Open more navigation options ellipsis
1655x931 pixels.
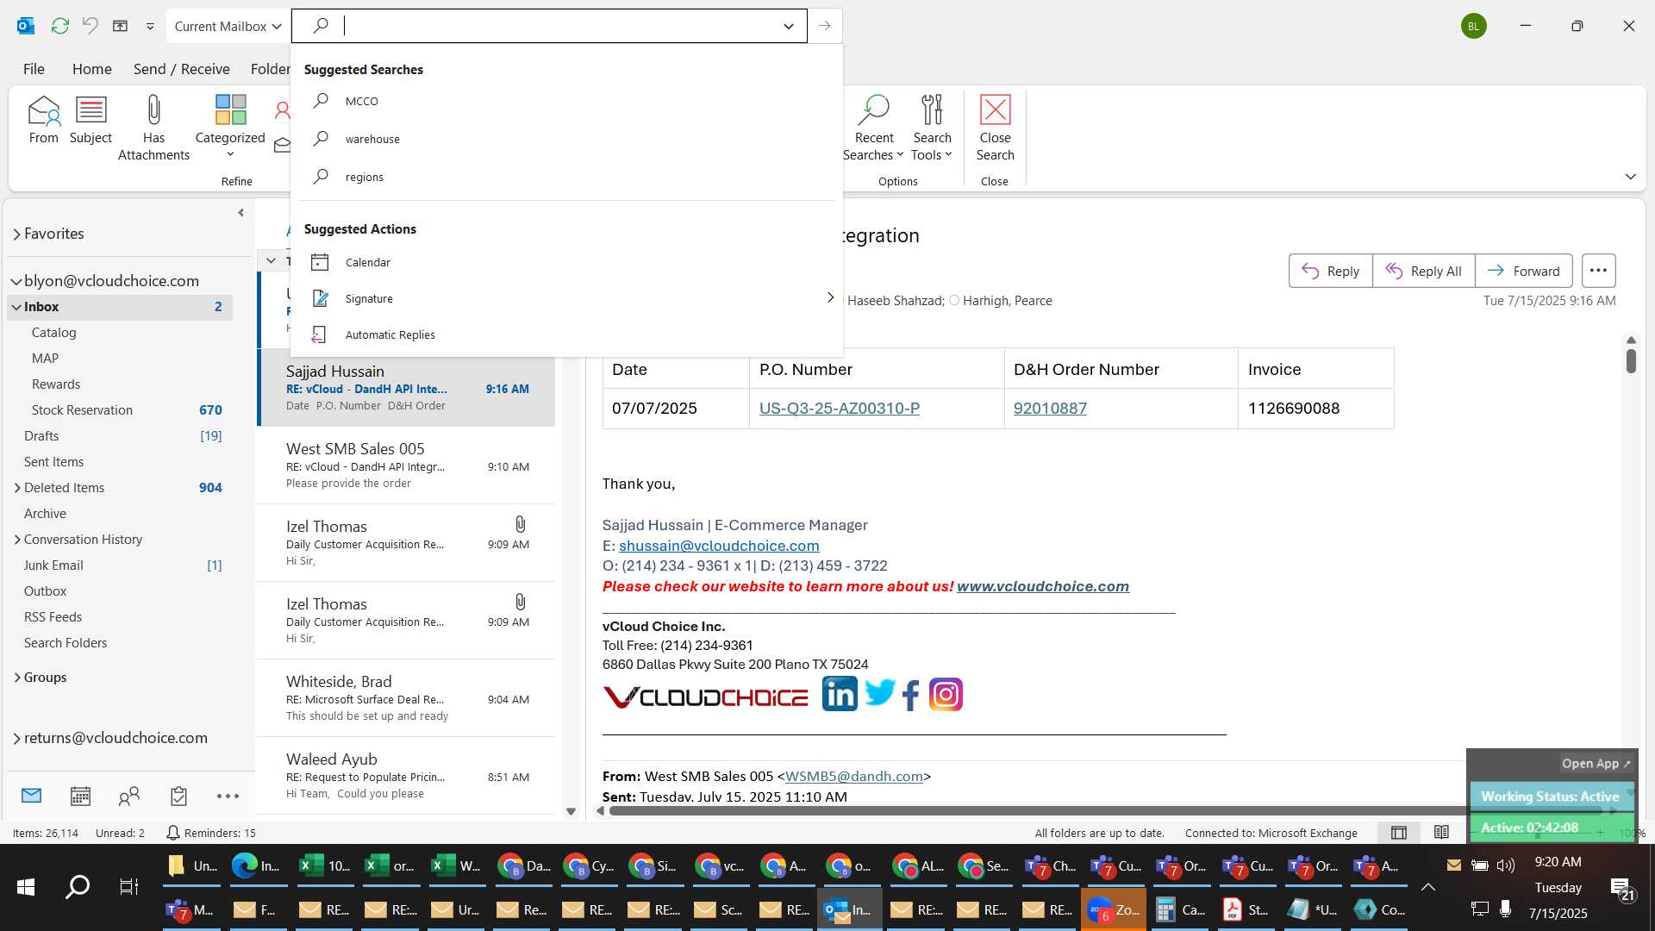click(x=228, y=796)
